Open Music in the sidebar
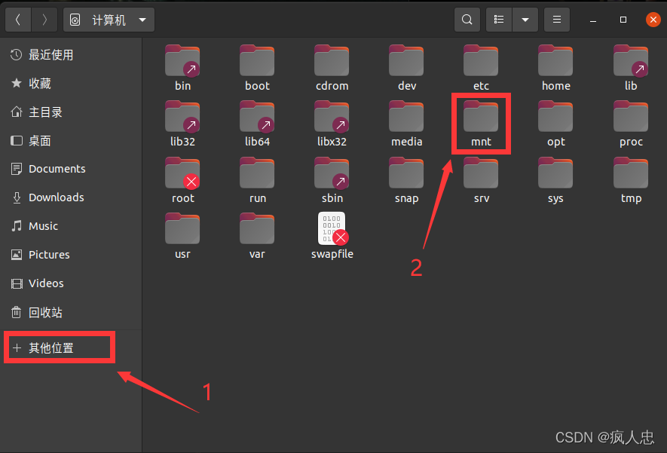Image resolution: width=667 pixels, height=453 pixels. pyautogui.click(x=71, y=226)
